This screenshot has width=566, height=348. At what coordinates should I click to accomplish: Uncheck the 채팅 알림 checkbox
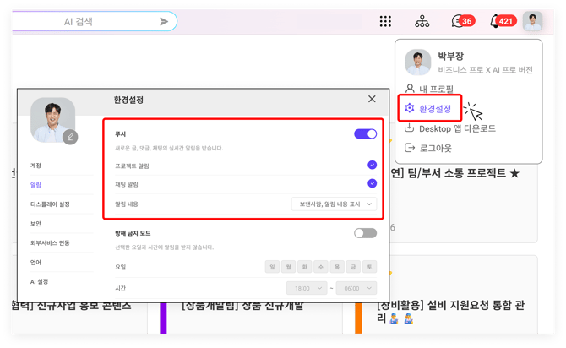[x=372, y=182]
